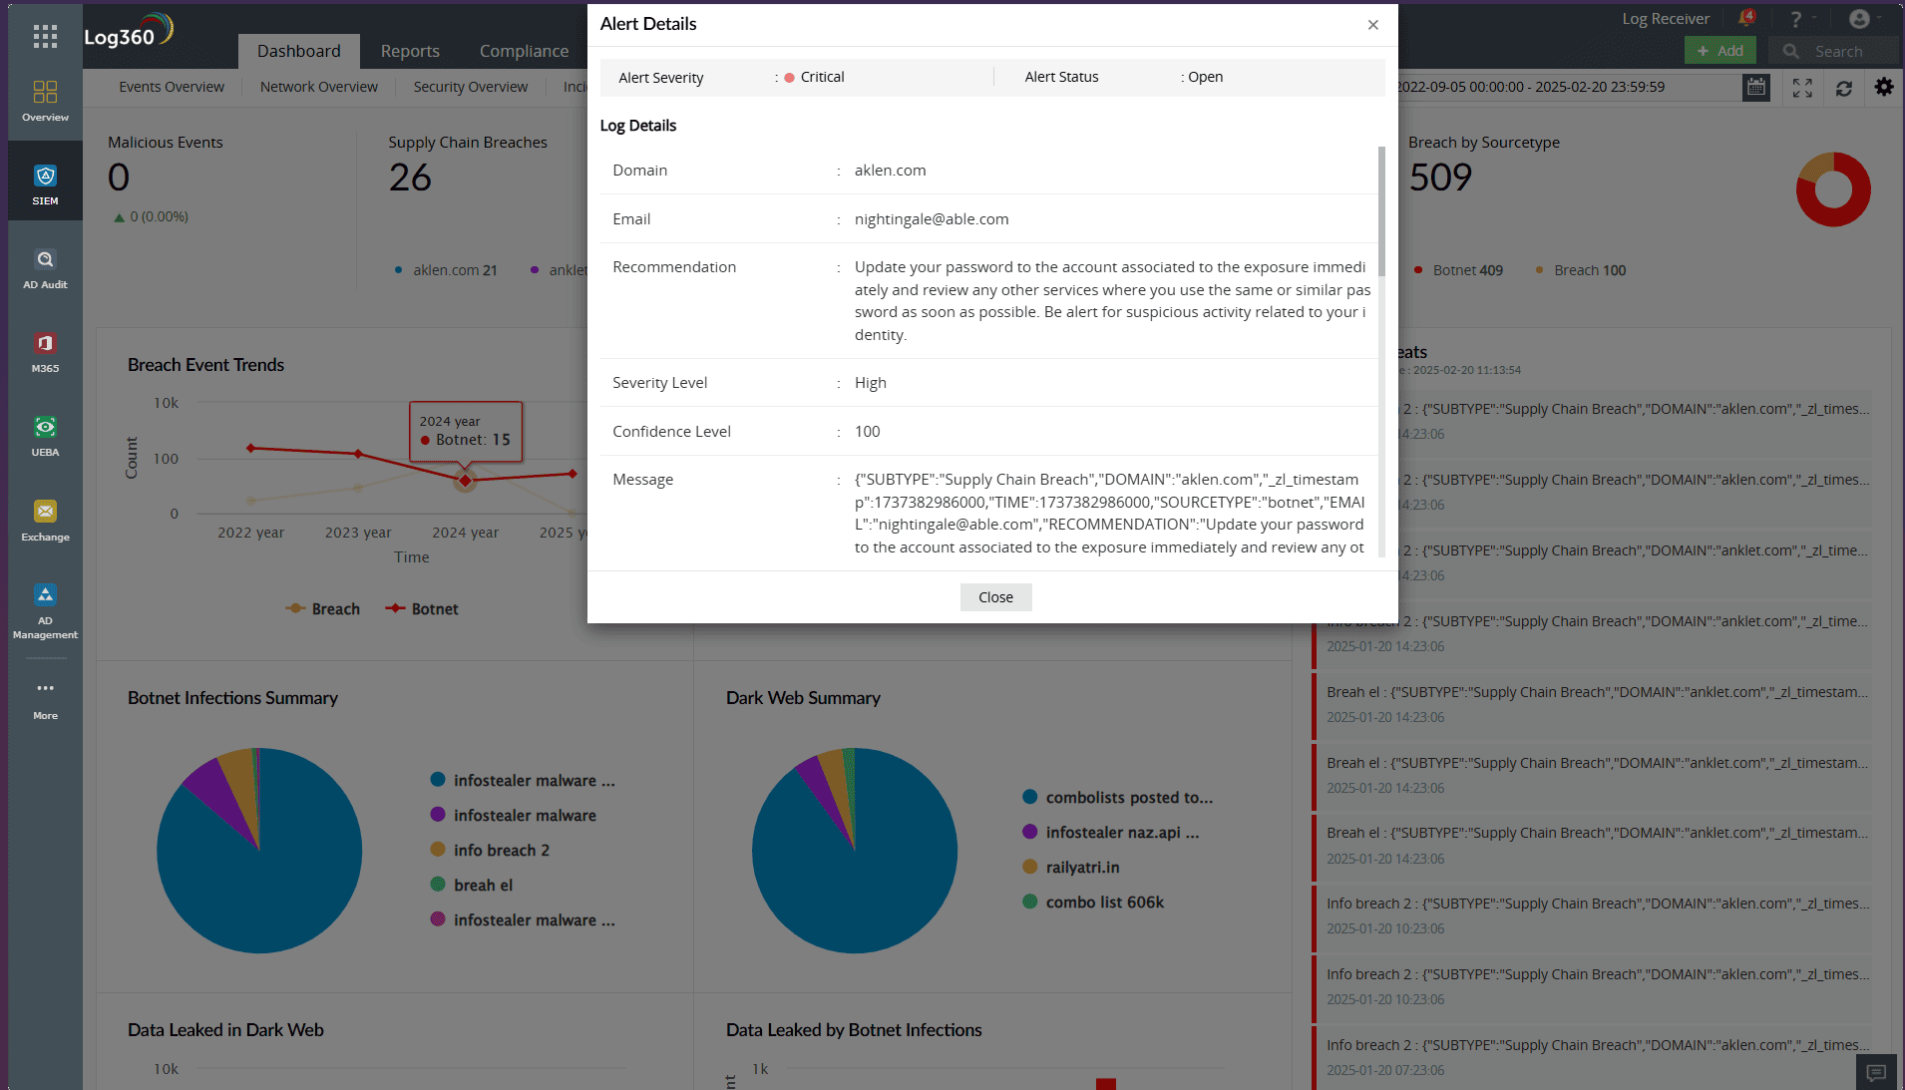This screenshot has width=1905, height=1090.
Task: Open the AD Audit module
Action: (x=44, y=266)
